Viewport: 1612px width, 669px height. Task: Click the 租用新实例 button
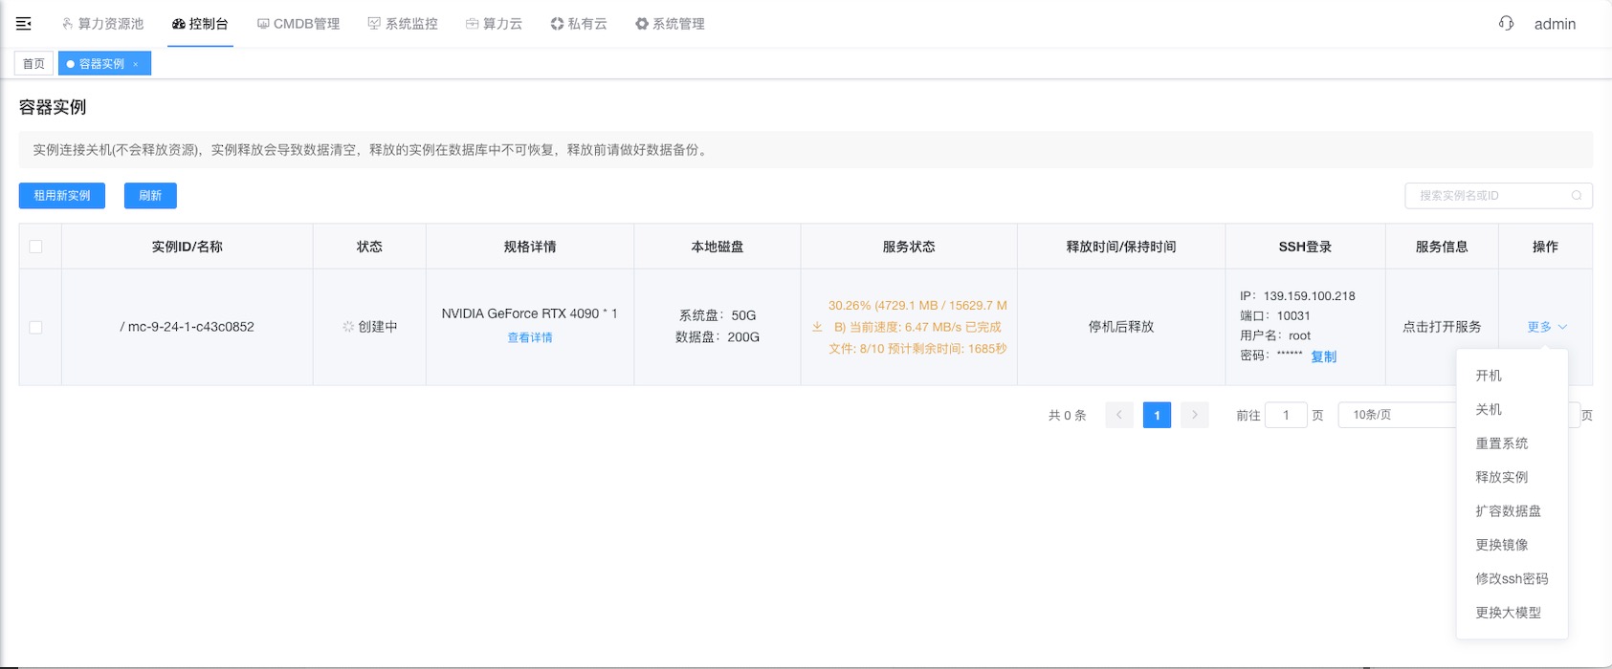click(x=62, y=196)
